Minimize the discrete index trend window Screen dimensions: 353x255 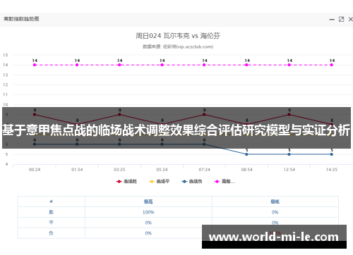pyautogui.click(x=332, y=20)
